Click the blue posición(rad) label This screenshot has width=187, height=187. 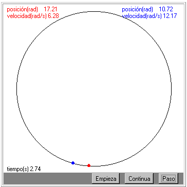click(x=137, y=9)
